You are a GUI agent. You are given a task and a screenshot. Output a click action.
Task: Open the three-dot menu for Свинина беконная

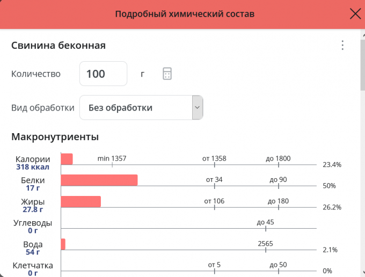[342, 46]
